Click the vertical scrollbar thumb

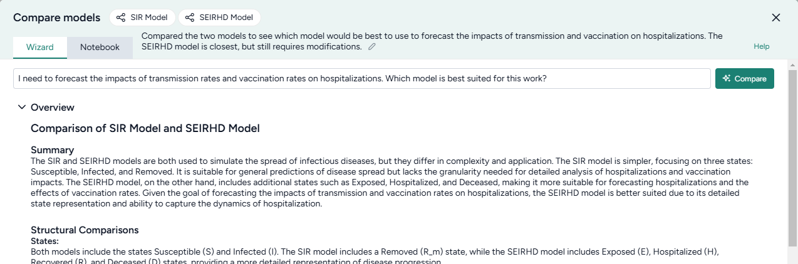(792, 156)
